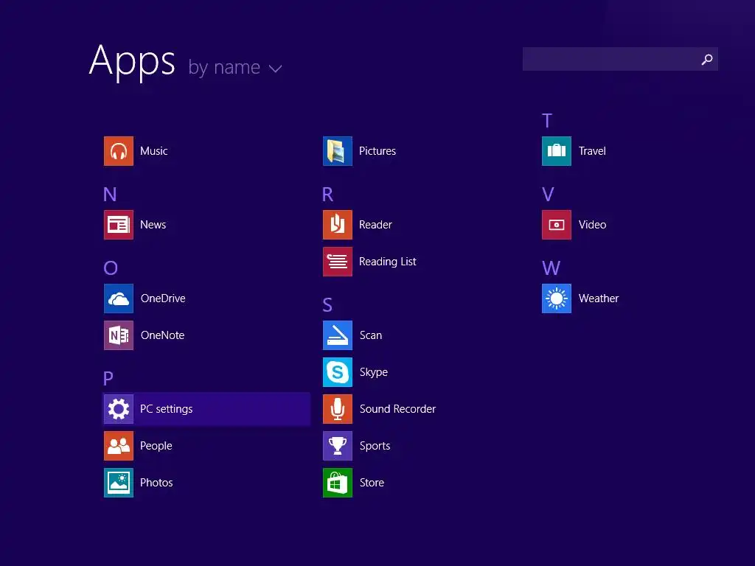The image size is (755, 566).
Task: Select the V group letter header
Action: pyautogui.click(x=548, y=195)
